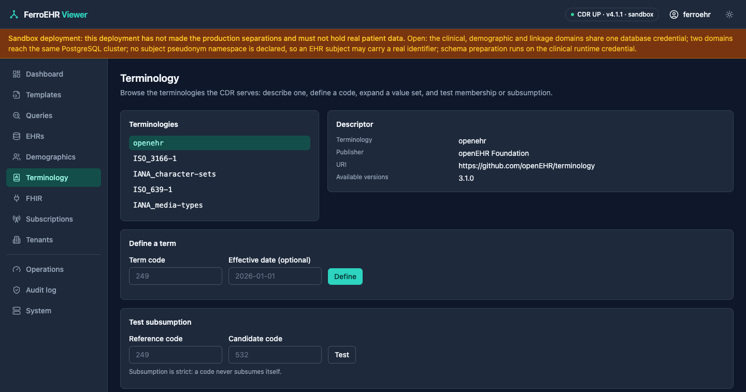Click the System server icon
746x392 pixels.
coord(17,311)
